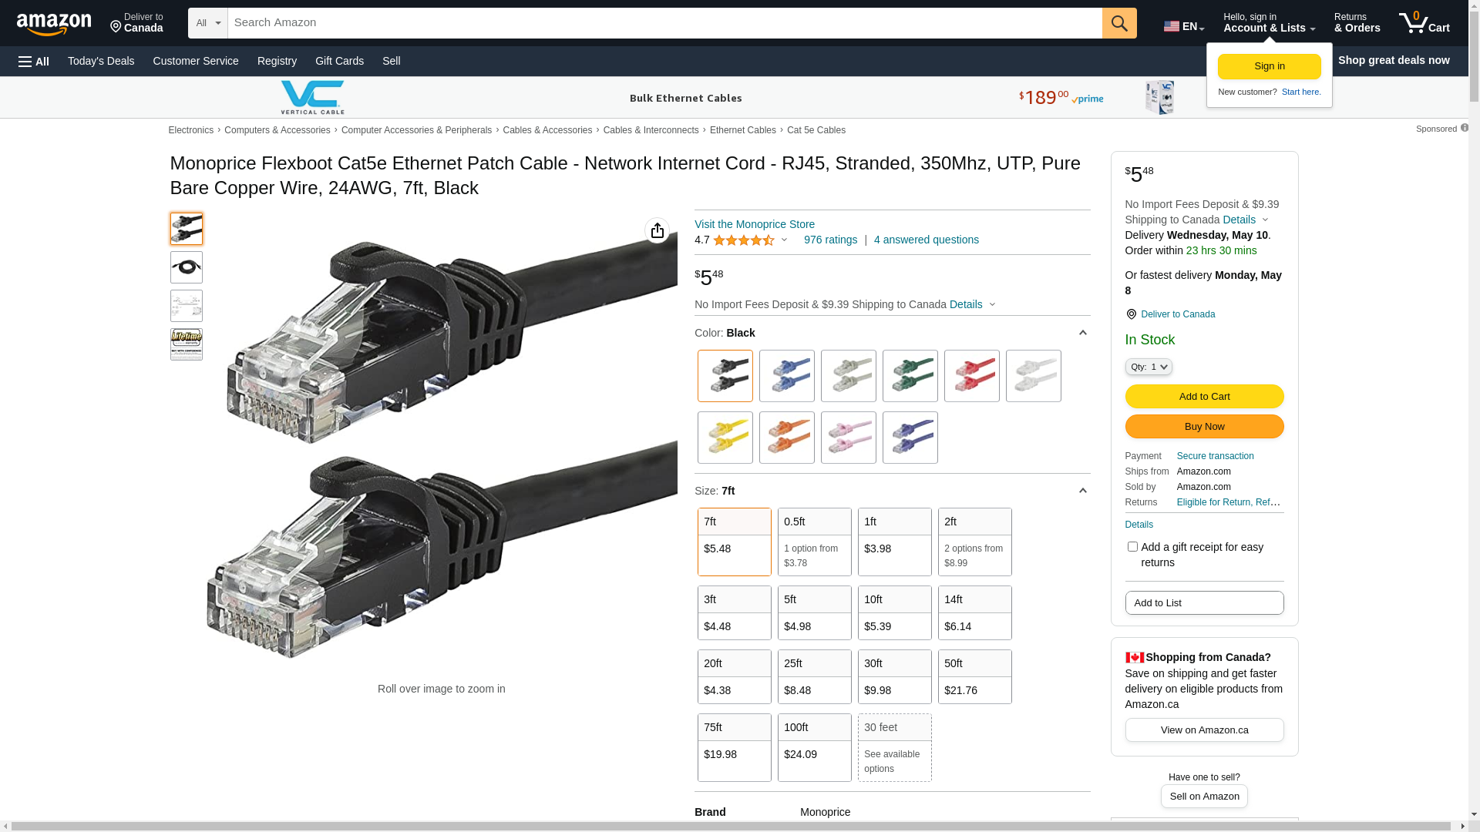Image resolution: width=1480 pixels, height=832 pixels.
Task: Click the Add to Cart button
Action: (1204, 396)
